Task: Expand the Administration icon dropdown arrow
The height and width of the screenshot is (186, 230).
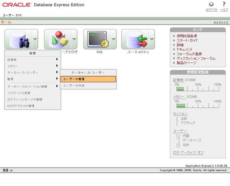Action: [35, 39]
